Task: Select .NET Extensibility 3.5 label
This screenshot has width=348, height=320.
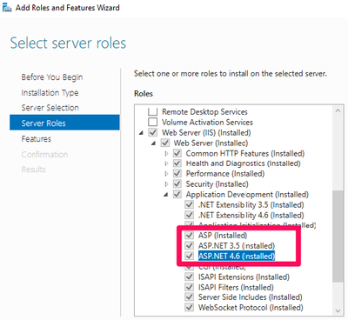Action: point(251,204)
